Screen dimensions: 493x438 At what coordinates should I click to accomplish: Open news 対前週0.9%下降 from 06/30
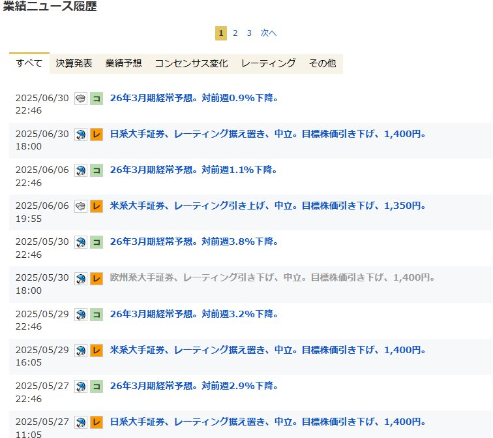pos(194,98)
